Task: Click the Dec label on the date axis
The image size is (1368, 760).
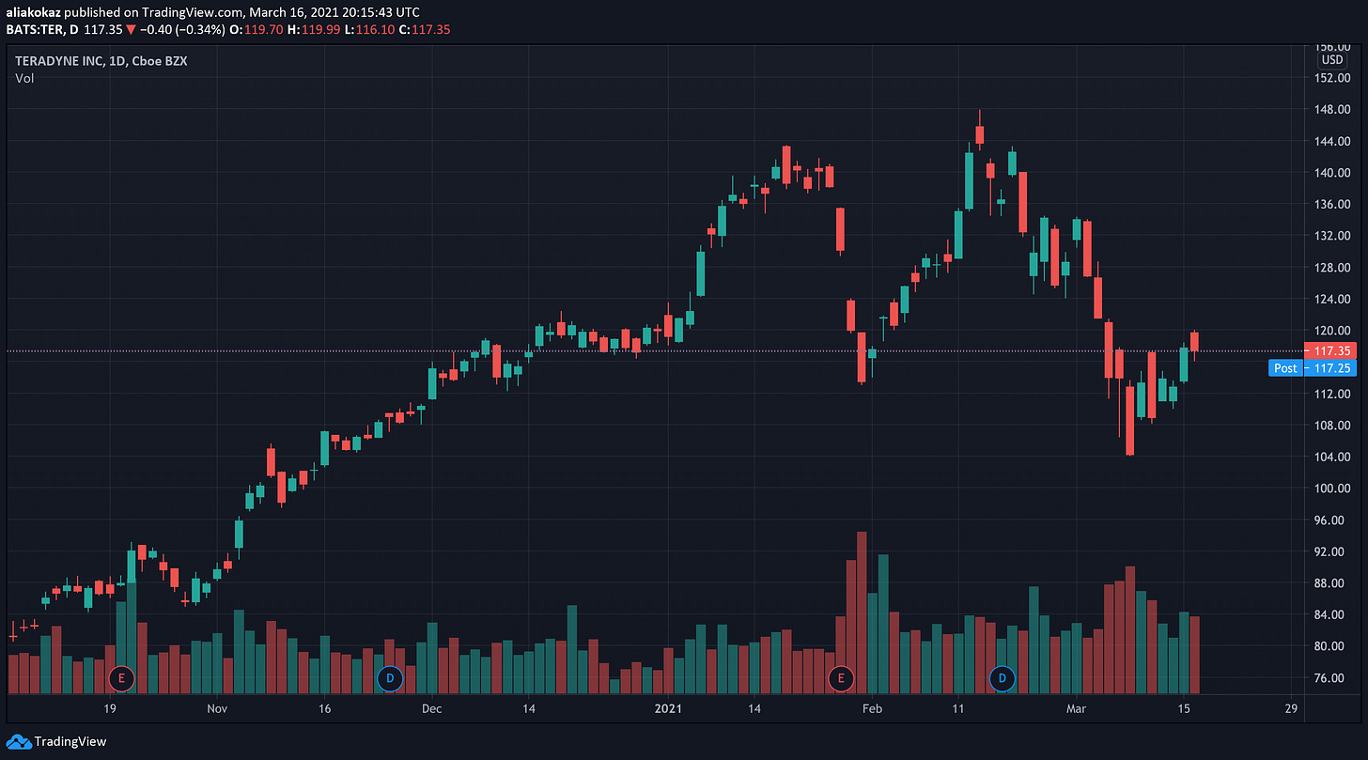Action: [x=432, y=708]
